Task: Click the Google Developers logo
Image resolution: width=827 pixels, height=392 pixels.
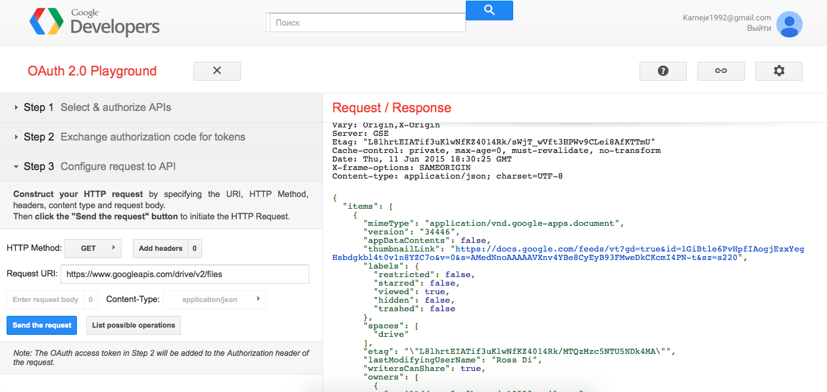Action: [94, 22]
